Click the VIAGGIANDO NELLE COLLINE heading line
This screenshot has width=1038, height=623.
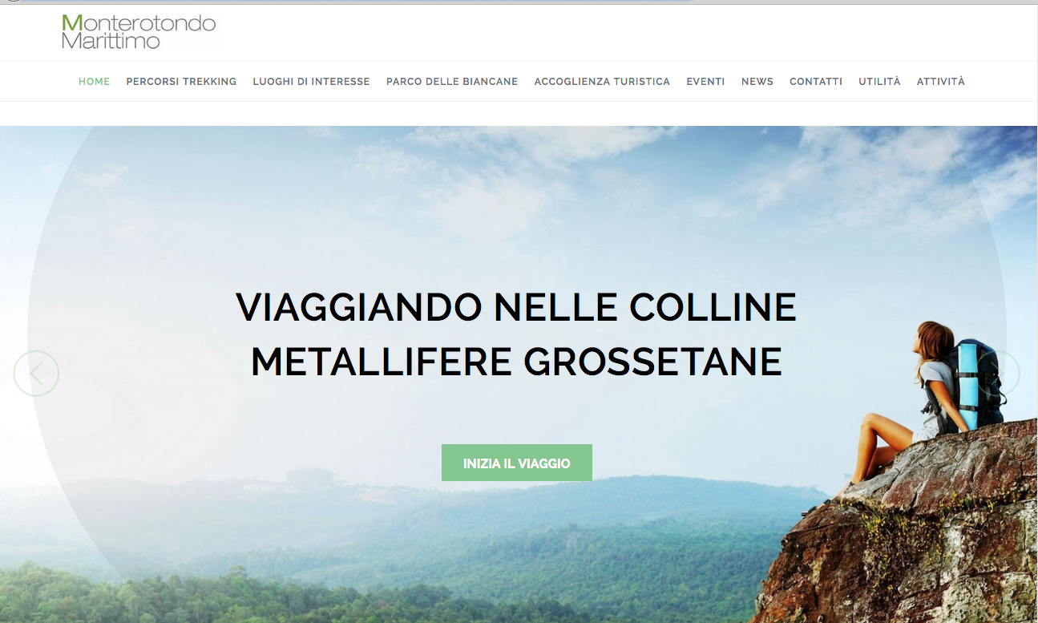tap(516, 307)
